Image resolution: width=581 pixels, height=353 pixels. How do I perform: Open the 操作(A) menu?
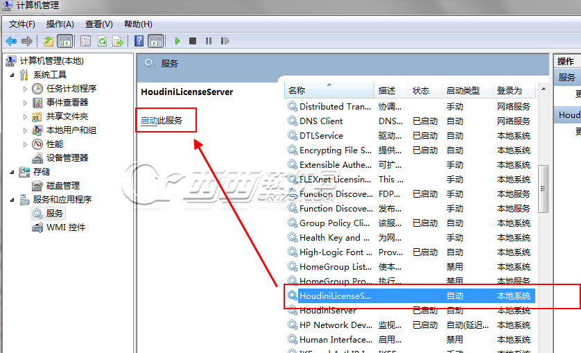[60, 24]
